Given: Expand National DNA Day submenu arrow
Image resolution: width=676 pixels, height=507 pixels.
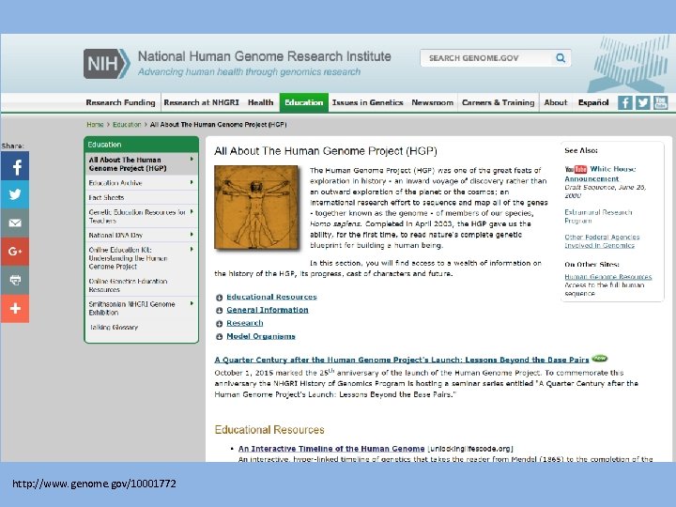Looking at the screenshot, I should point(192,235).
